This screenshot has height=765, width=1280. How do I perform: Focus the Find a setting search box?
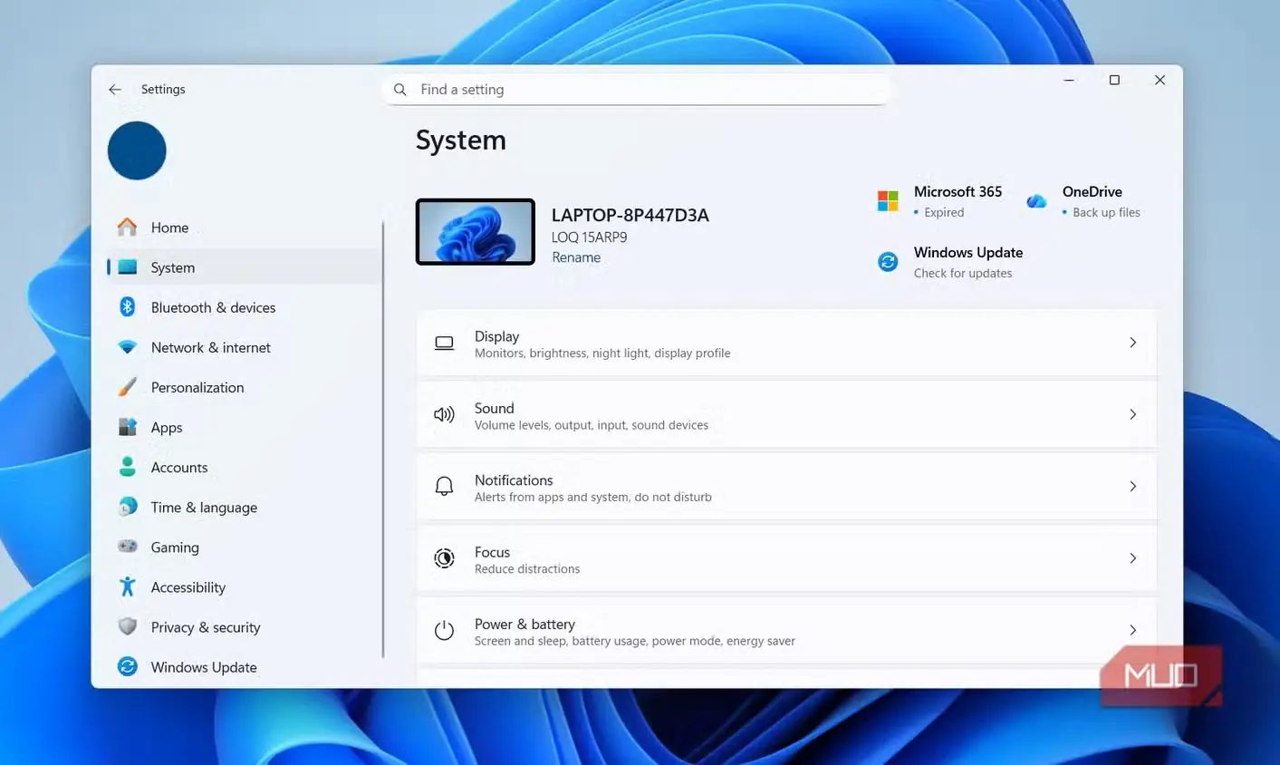coord(638,90)
